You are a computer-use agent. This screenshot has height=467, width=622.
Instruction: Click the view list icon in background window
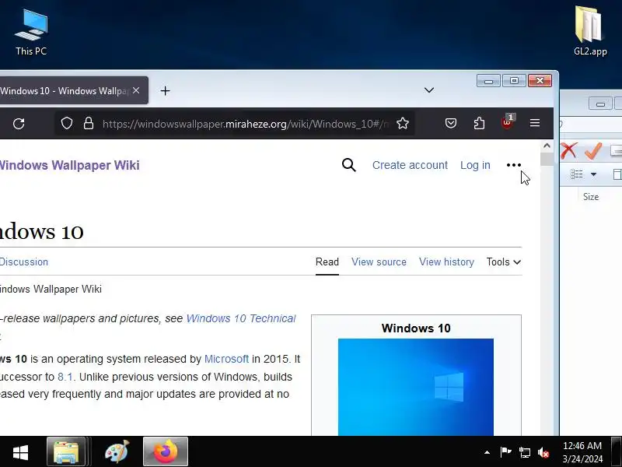tap(576, 174)
